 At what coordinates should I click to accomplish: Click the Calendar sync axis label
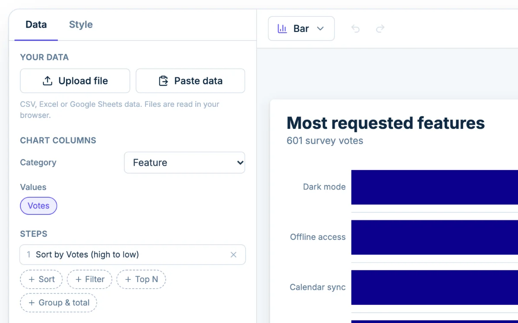tap(318, 287)
